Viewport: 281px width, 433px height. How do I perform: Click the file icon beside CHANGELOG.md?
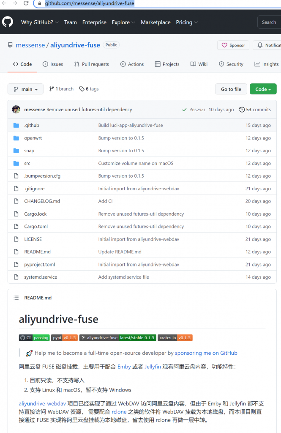[x=16, y=201]
